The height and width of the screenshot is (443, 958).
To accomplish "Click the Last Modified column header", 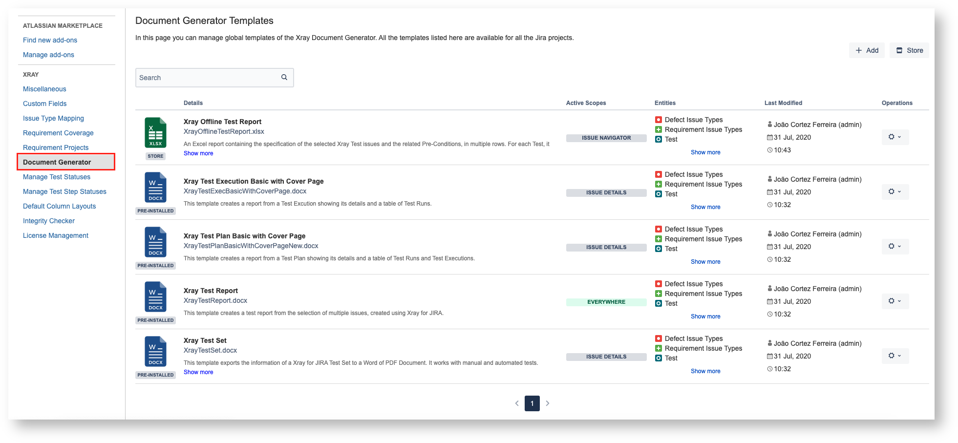I will 783,103.
